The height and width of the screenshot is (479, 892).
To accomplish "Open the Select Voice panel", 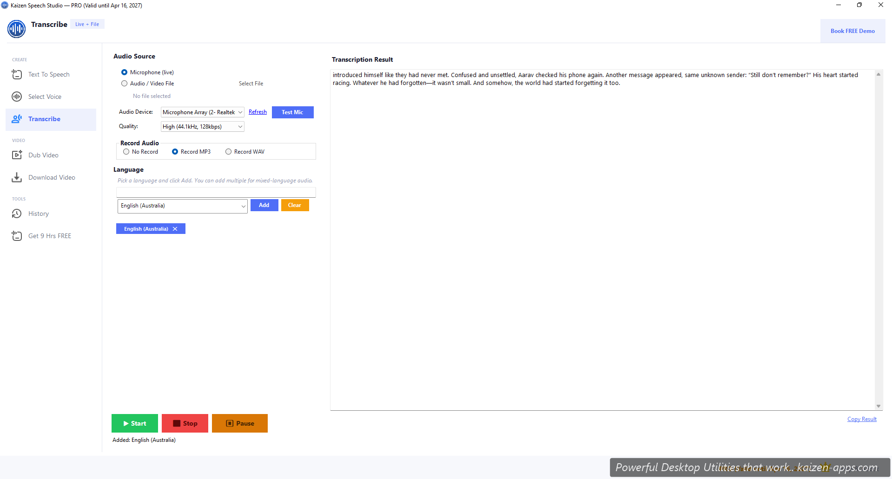I will [x=45, y=97].
